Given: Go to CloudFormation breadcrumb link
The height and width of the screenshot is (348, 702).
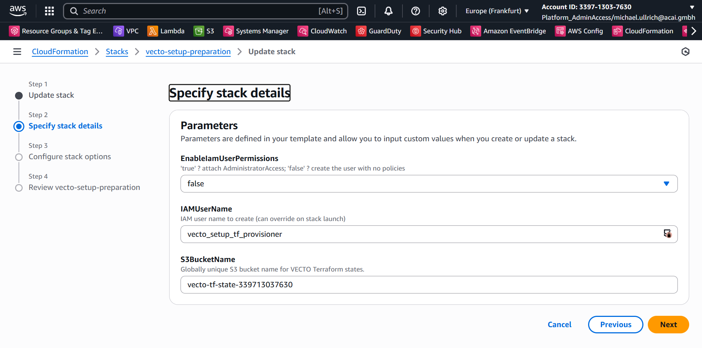Looking at the screenshot, I should [x=60, y=52].
